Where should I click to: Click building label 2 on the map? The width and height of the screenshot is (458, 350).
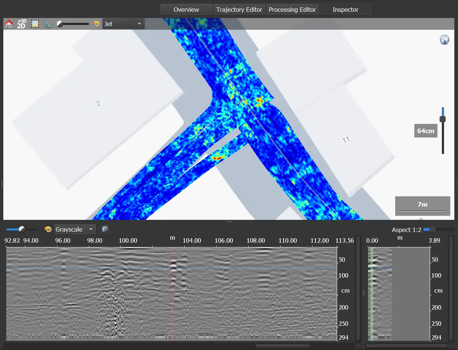[98, 104]
